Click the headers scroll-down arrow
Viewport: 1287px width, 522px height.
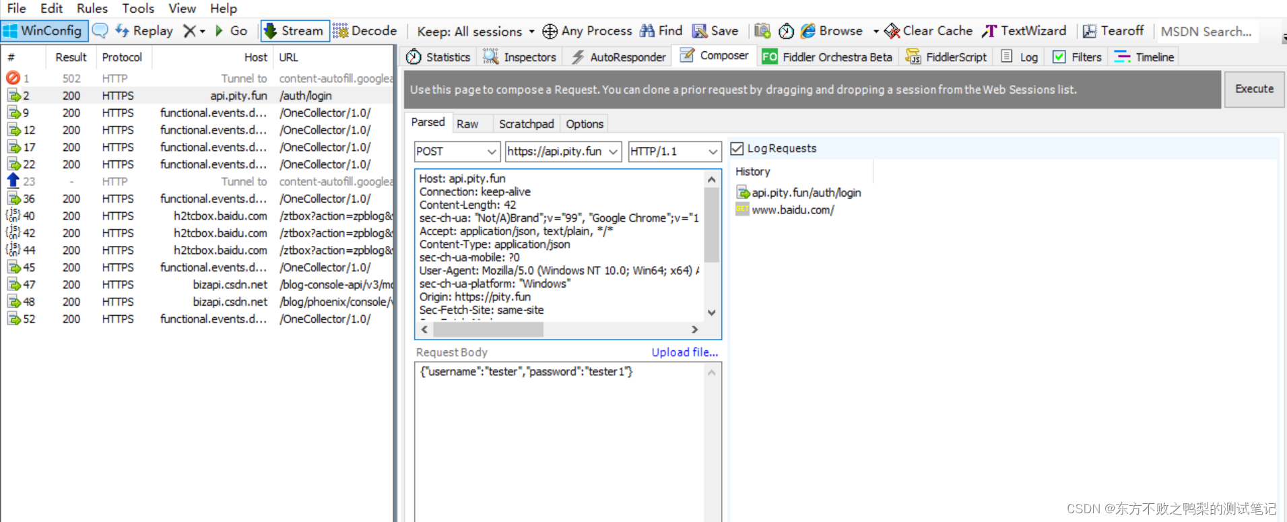711,313
